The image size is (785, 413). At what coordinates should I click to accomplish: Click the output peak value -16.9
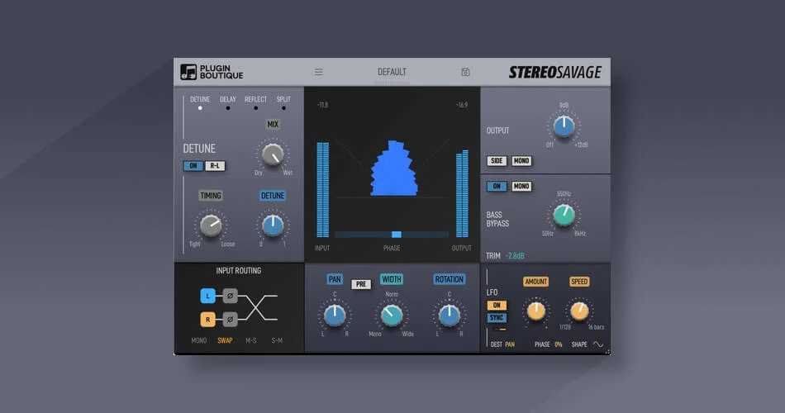[x=462, y=105]
